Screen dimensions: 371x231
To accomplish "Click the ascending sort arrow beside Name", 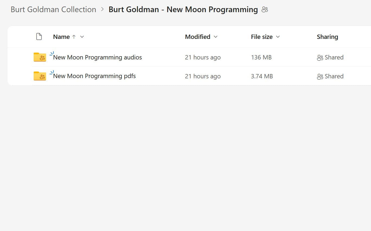I will 74,37.
